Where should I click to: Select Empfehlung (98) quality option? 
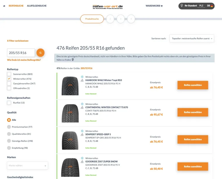tap(9, 148)
